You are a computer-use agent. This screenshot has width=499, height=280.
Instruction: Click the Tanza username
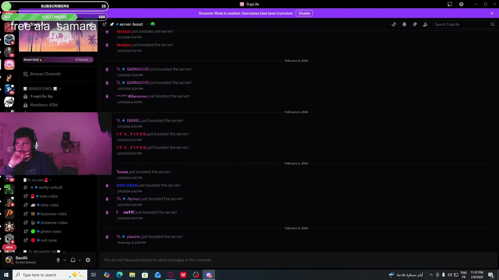[x=122, y=172]
